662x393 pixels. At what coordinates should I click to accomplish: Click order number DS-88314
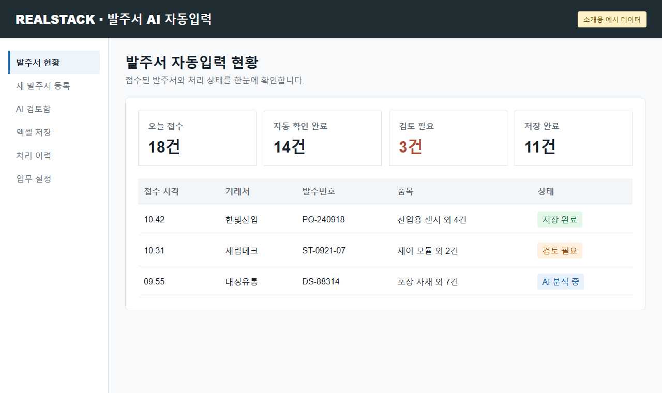point(321,282)
